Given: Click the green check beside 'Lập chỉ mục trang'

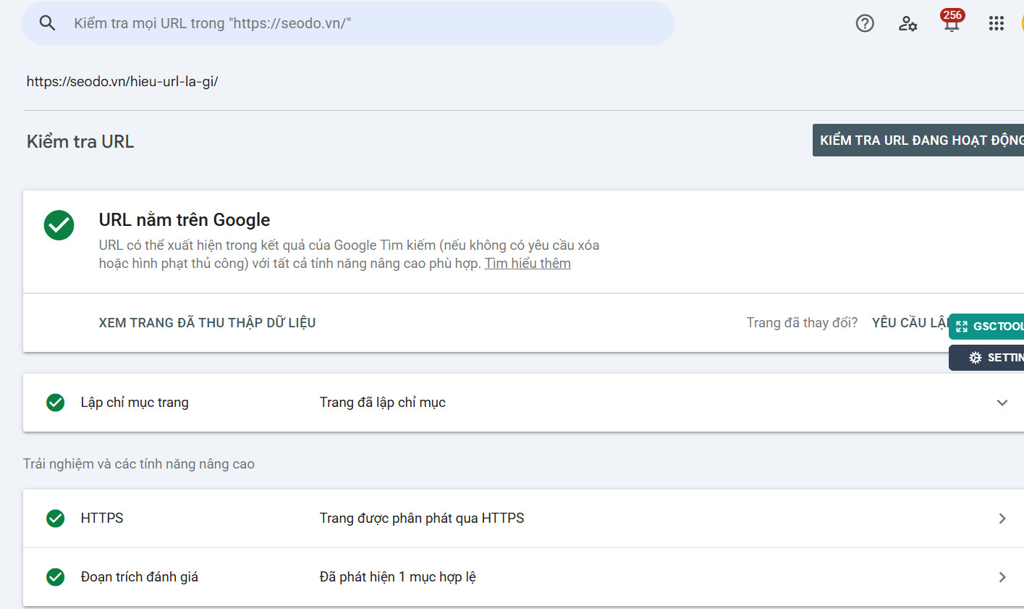Looking at the screenshot, I should (56, 403).
